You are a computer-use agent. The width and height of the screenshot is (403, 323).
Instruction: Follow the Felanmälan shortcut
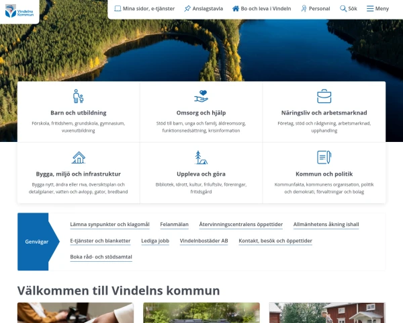point(174,224)
